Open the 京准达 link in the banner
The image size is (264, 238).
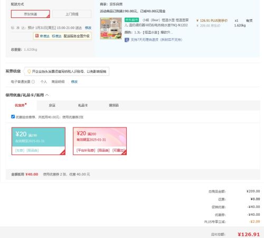44,36
